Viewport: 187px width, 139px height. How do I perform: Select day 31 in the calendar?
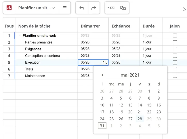102,126
